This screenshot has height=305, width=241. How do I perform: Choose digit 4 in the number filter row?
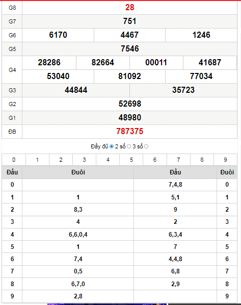(x=108, y=160)
